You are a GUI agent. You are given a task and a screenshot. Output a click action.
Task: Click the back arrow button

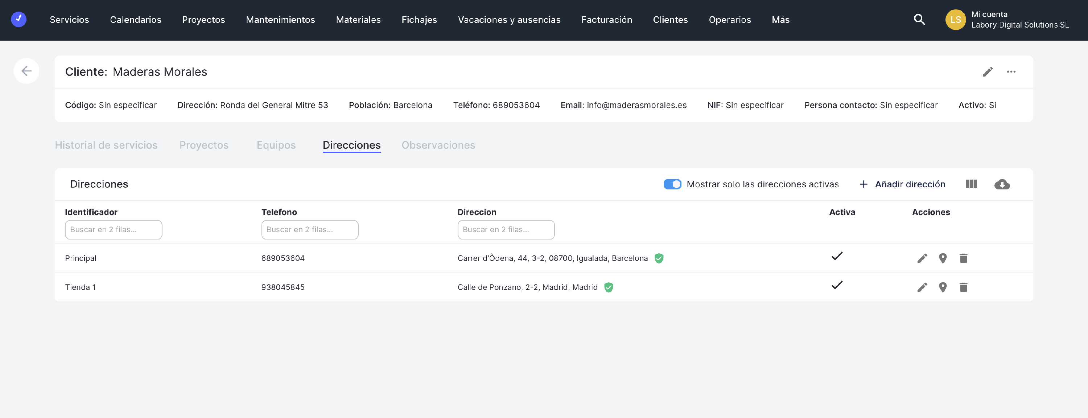point(26,71)
